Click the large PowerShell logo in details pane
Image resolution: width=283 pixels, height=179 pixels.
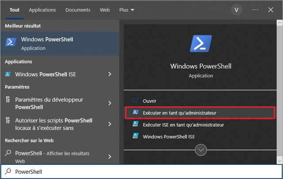pos(201,43)
